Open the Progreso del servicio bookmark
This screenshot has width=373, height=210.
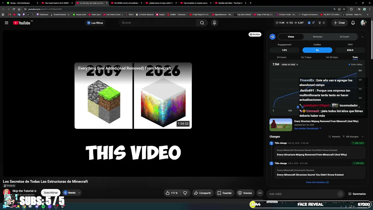(x=308, y=14)
